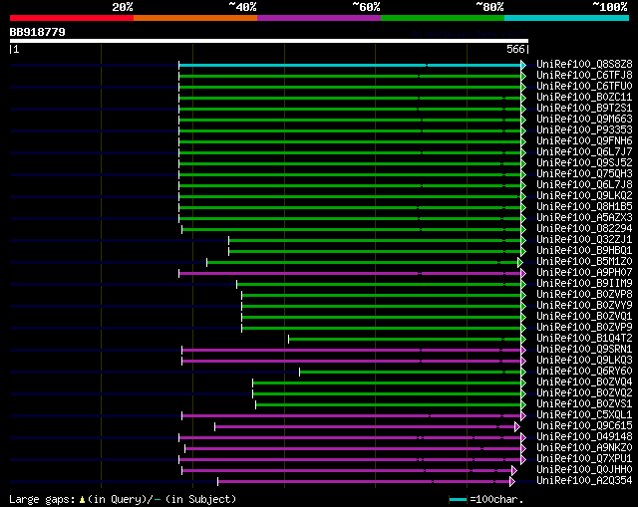Click the UniRef100_B0ZC11 label

[584, 98]
